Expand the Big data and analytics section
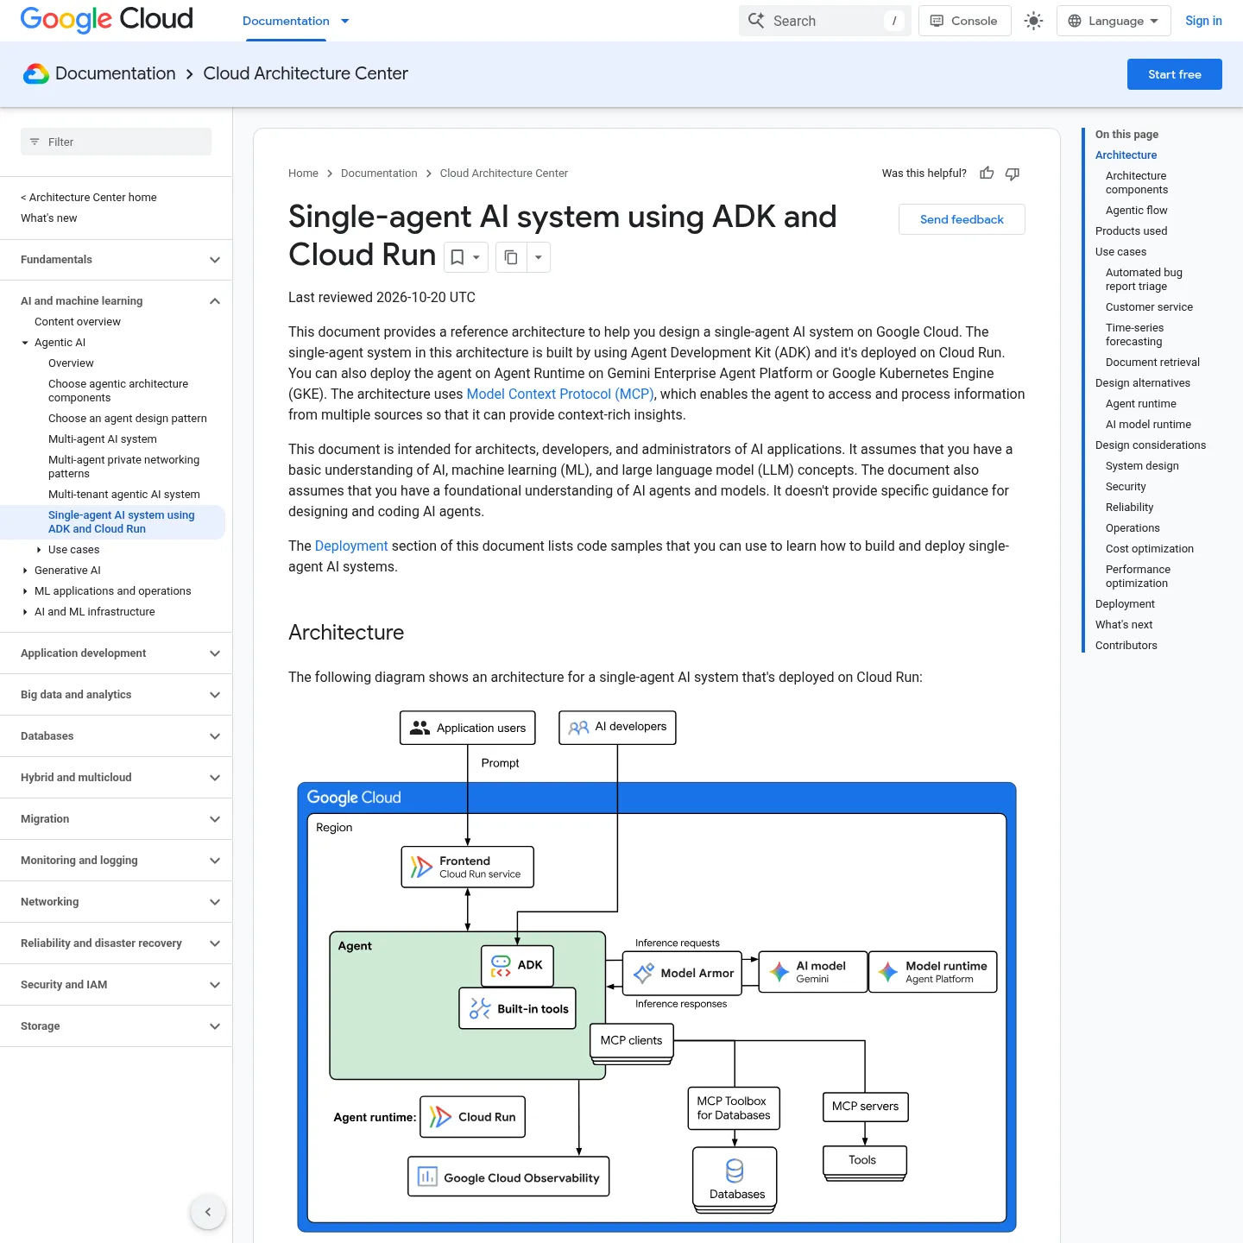This screenshot has height=1243, width=1243. 215,695
